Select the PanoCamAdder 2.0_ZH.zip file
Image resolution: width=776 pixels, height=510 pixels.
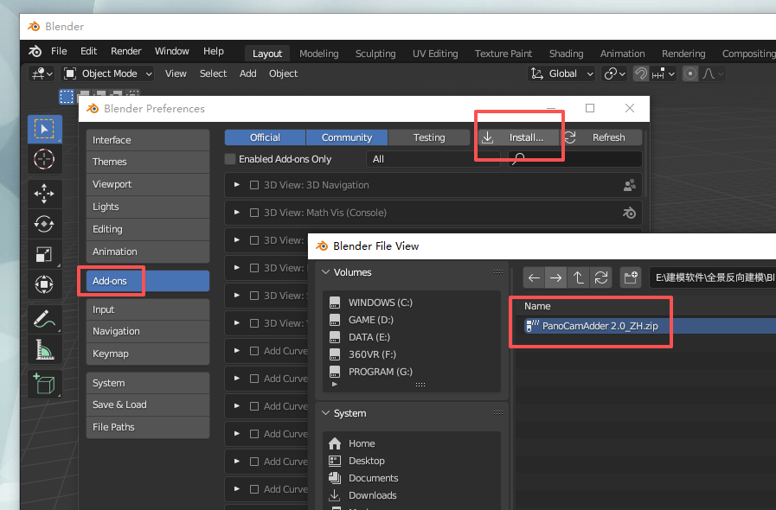pos(597,326)
